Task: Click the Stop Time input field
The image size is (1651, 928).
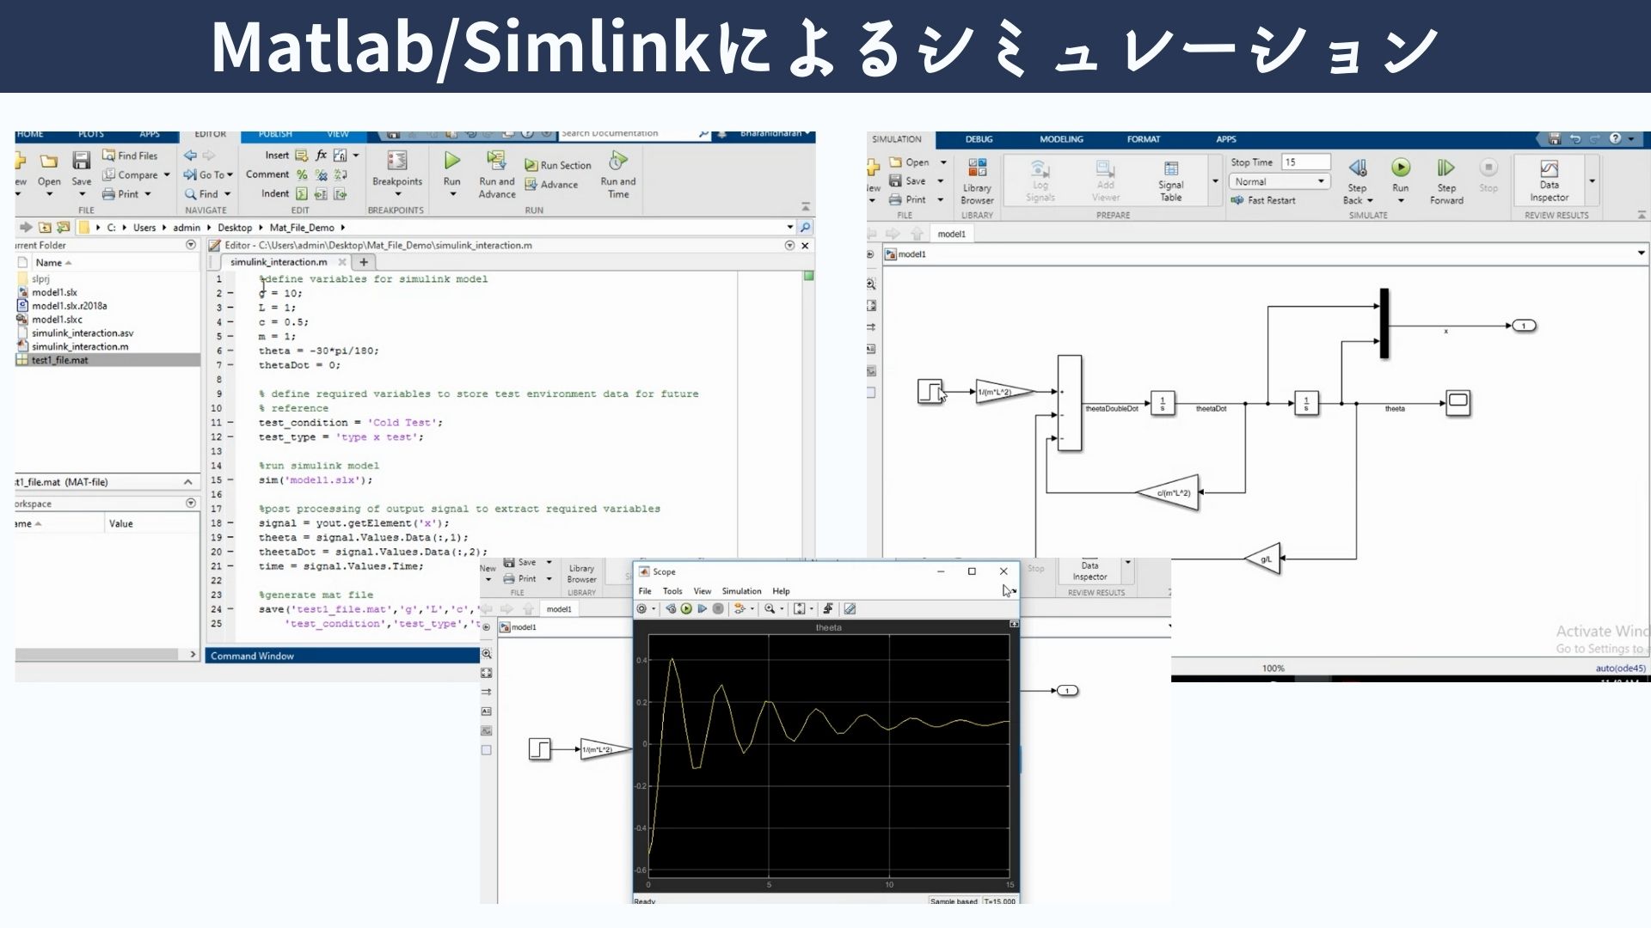Action: click(x=1305, y=162)
